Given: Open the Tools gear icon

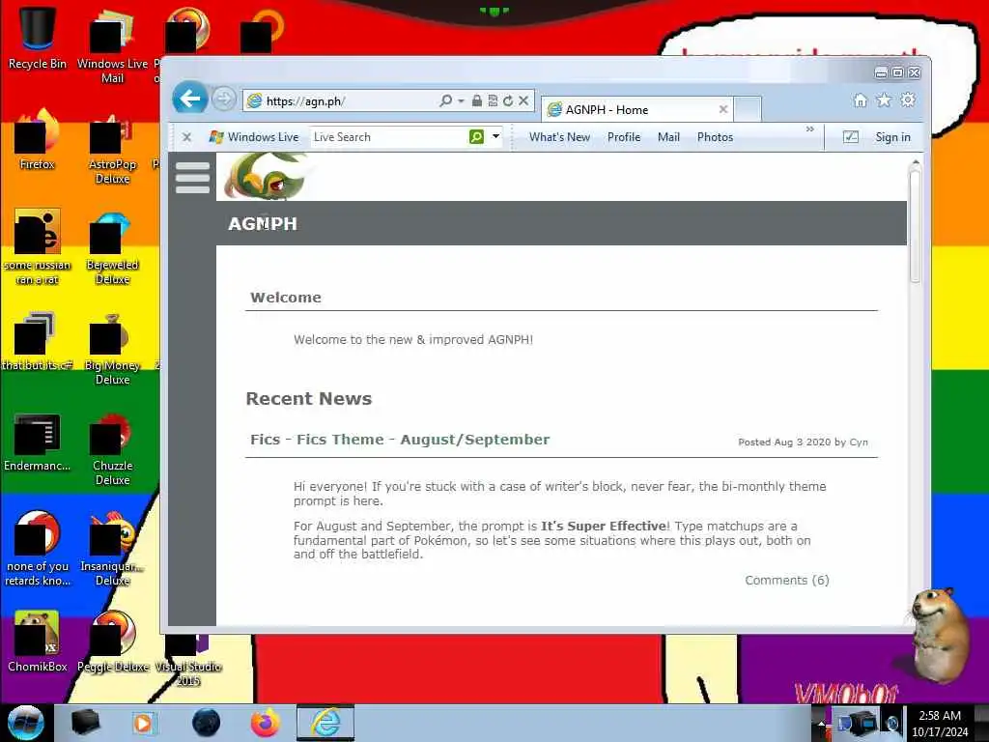Looking at the screenshot, I should 908,100.
